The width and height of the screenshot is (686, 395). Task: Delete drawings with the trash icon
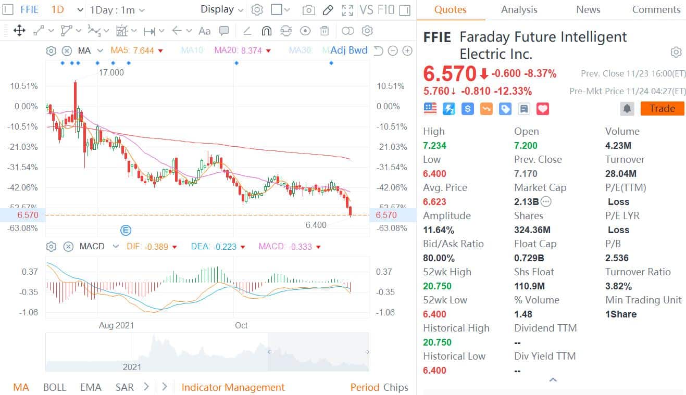point(325,31)
